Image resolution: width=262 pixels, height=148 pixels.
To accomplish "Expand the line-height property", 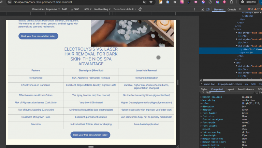I will [201, 135].
